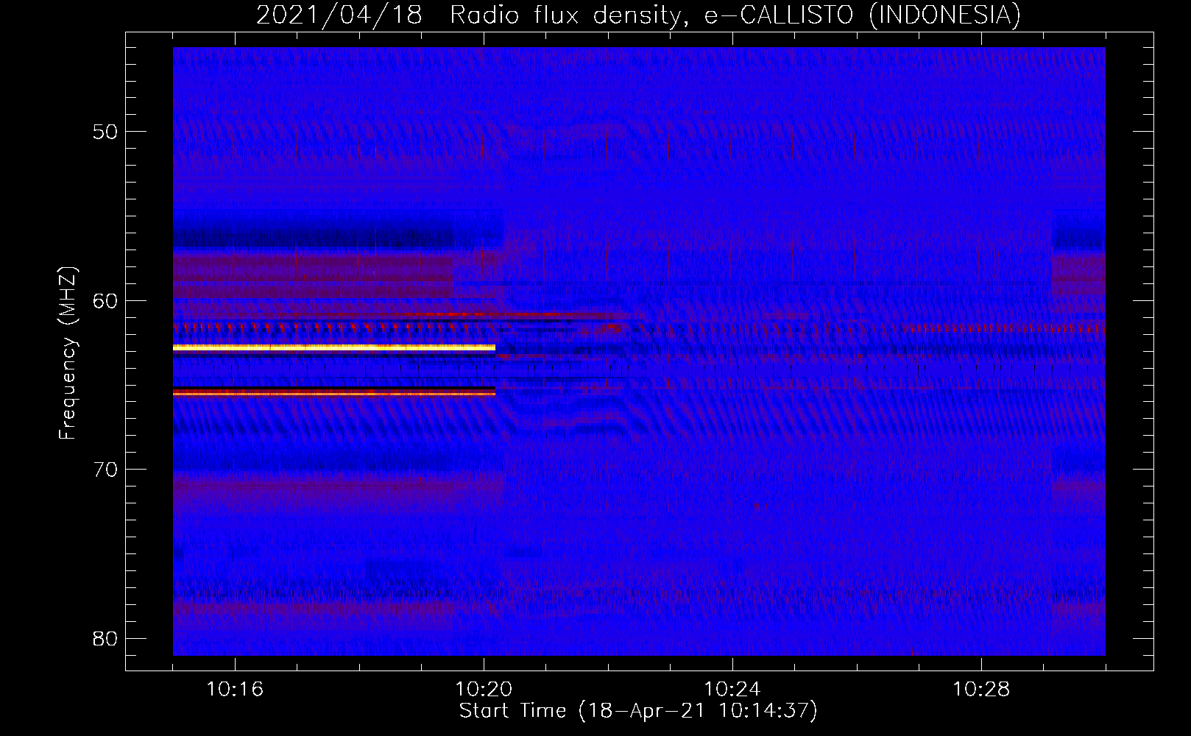1191x736 pixels.
Task: Select the '60' frequency axis label
Action: 105,300
